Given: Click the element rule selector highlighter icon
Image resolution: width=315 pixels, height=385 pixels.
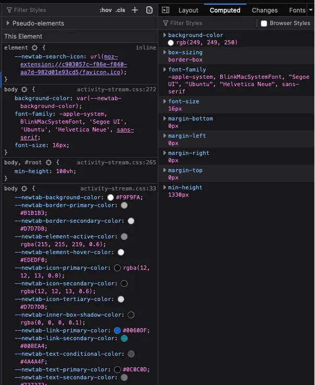Looking at the screenshot, I should pos(35,47).
